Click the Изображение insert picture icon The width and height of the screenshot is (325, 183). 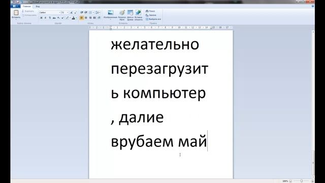[111, 13]
